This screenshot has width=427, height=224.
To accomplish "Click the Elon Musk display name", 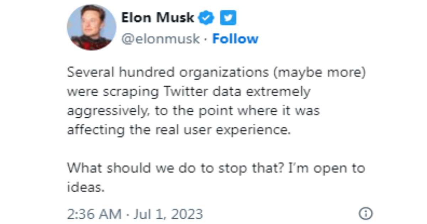I will tap(158, 17).
